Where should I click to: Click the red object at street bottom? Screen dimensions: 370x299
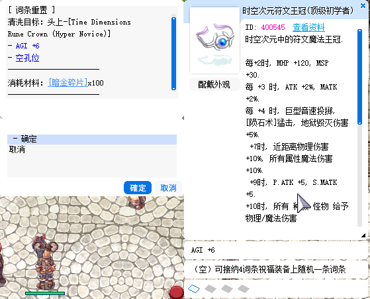pyautogui.click(x=177, y=292)
